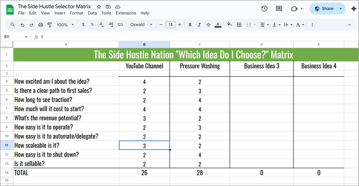
Task: Open the View menu
Action: click(x=45, y=13)
